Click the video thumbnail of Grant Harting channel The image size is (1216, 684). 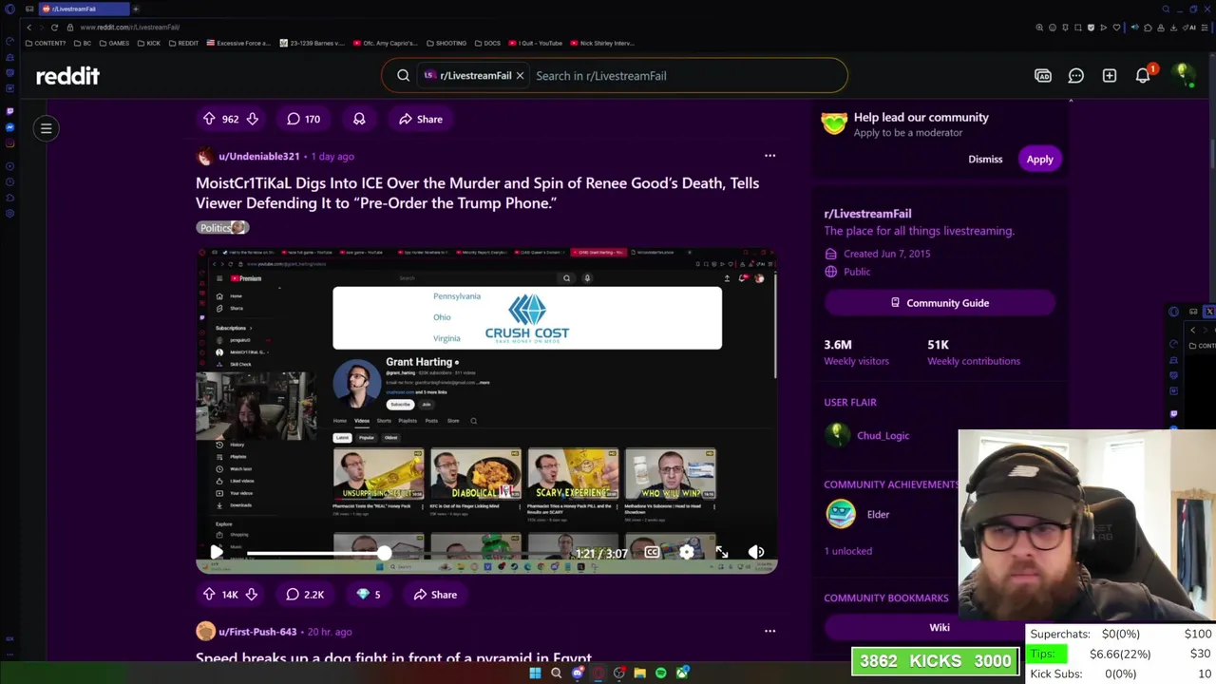pos(486,408)
